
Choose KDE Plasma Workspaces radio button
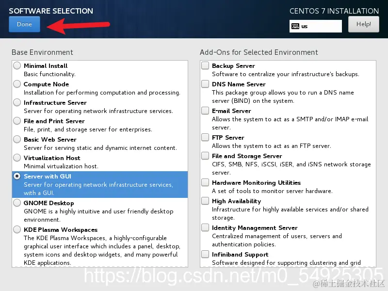(17, 229)
